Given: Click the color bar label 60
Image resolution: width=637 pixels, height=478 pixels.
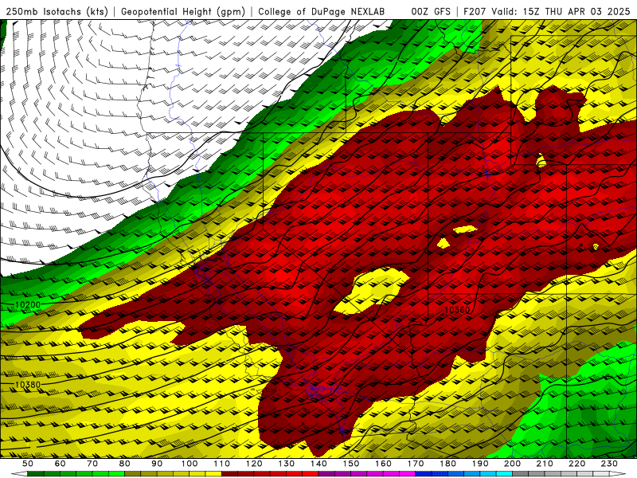Looking at the screenshot, I should click(x=60, y=464).
